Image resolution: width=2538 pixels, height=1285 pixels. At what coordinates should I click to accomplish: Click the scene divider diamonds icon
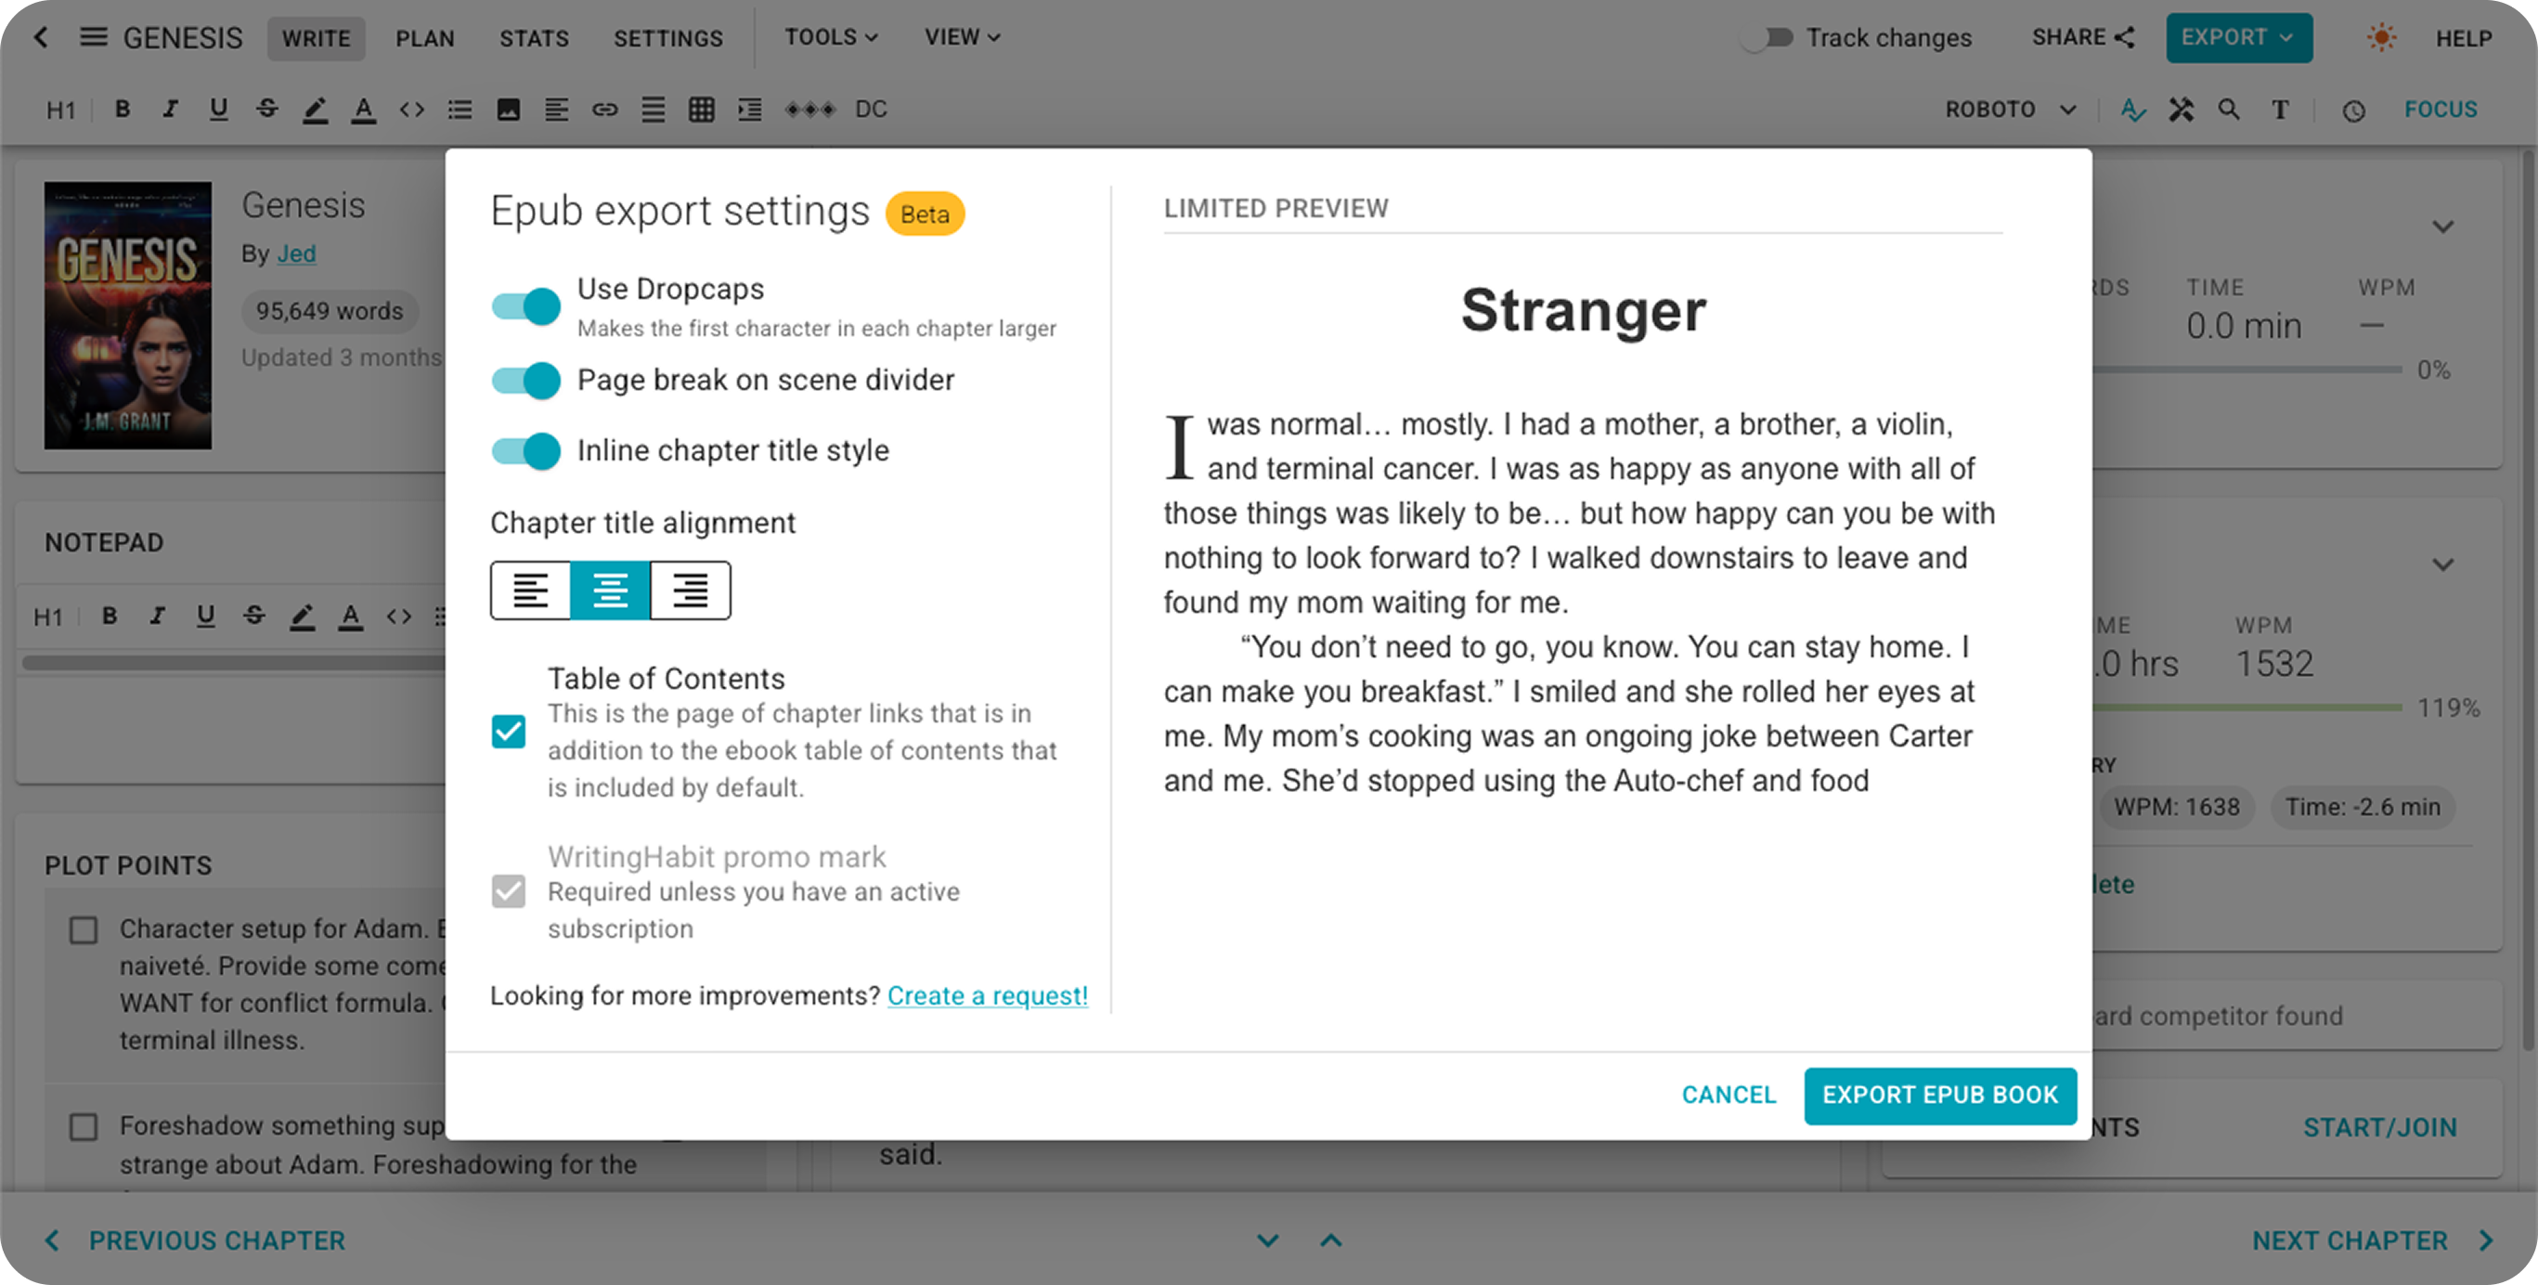[x=809, y=109]
